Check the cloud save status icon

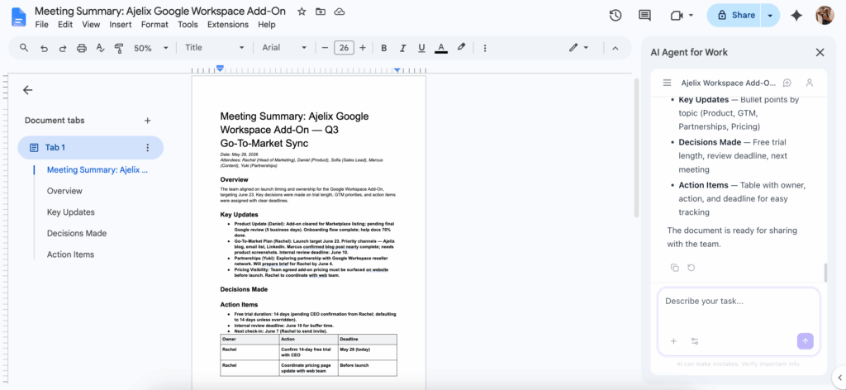[340, 12]
